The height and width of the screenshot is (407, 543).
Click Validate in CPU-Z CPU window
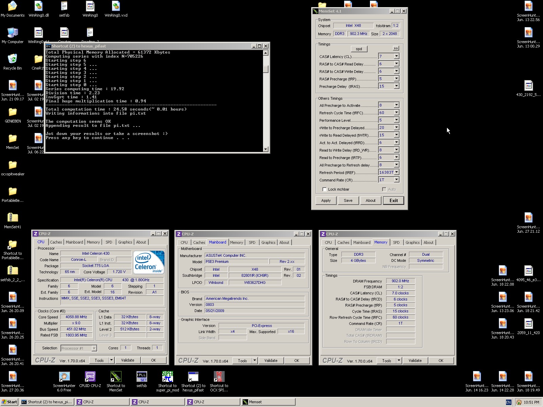[128, 360]
